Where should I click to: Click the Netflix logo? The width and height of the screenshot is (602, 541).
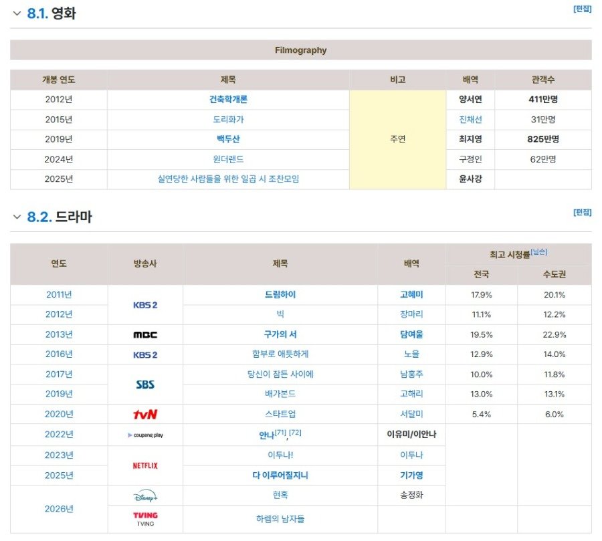pyautogui.click(x=145, y=465)
